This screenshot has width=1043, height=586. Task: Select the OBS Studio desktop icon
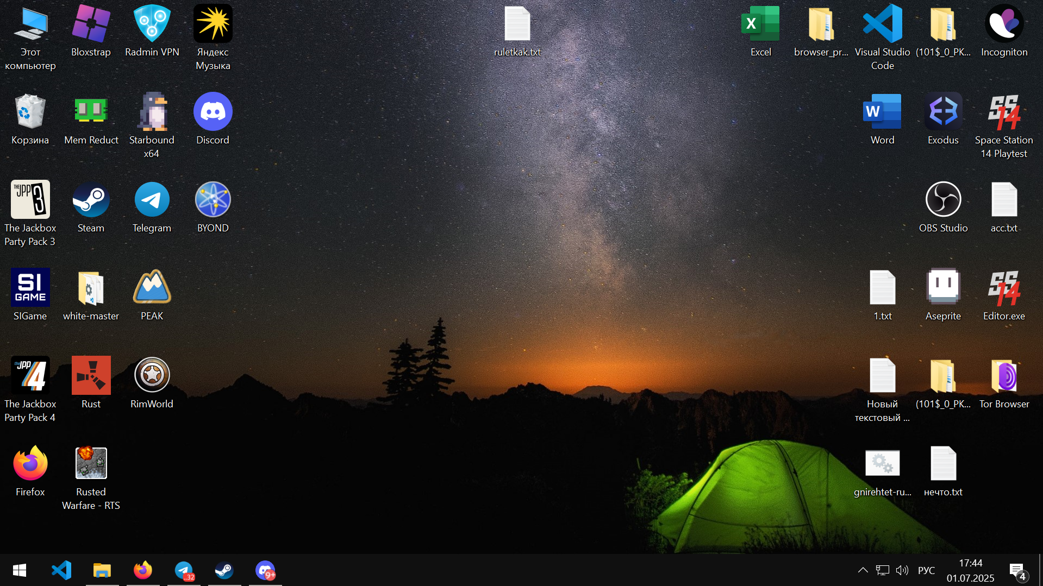943,207
